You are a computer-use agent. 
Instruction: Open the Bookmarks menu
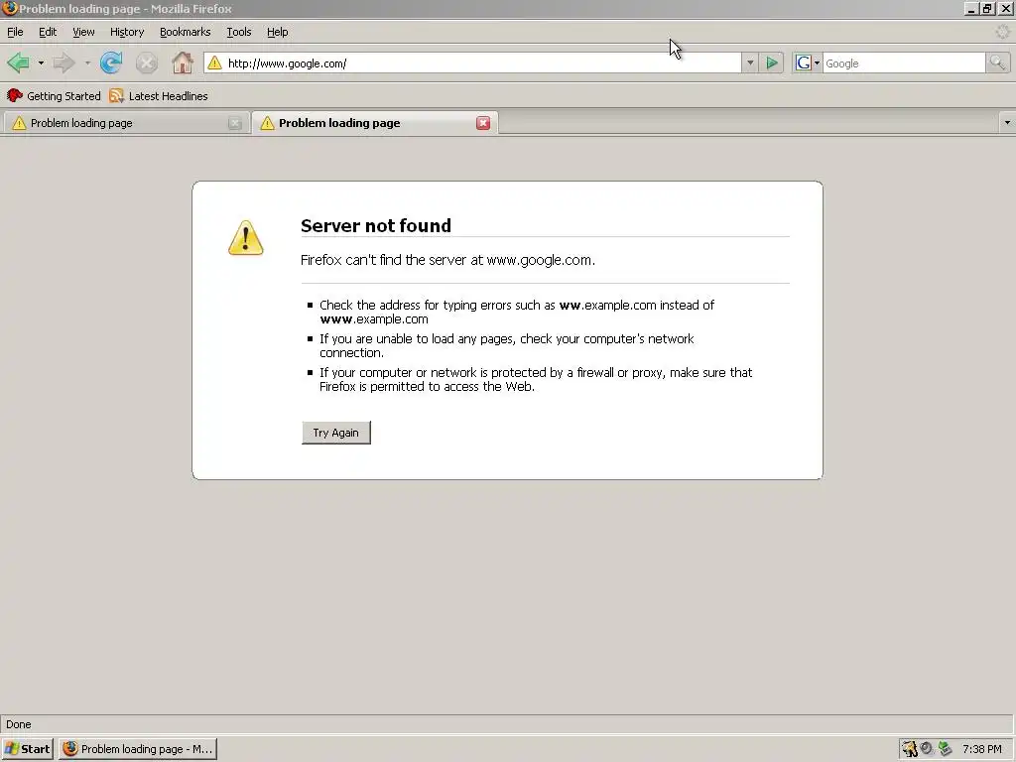185,32
